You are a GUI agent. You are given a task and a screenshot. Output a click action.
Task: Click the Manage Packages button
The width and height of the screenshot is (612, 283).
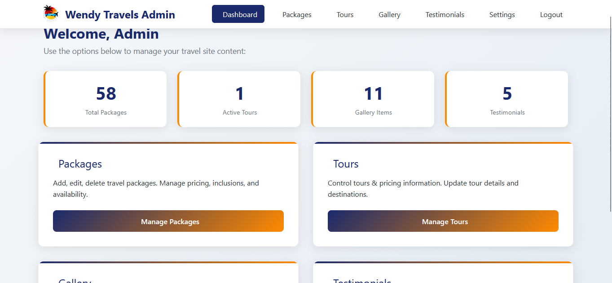tap(168, 221)
